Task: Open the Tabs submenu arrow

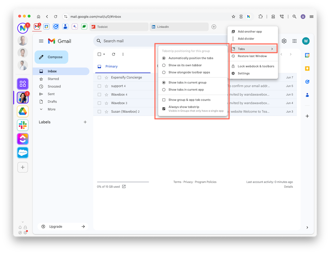Action: 272,49
